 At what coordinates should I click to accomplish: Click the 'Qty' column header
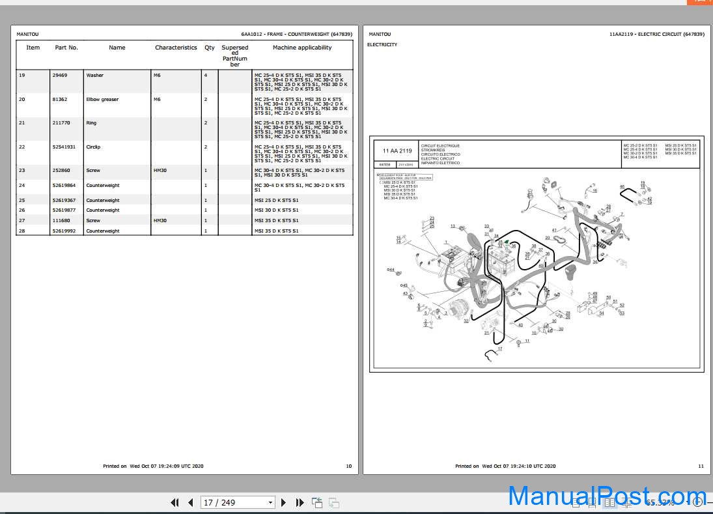point(210,48)
